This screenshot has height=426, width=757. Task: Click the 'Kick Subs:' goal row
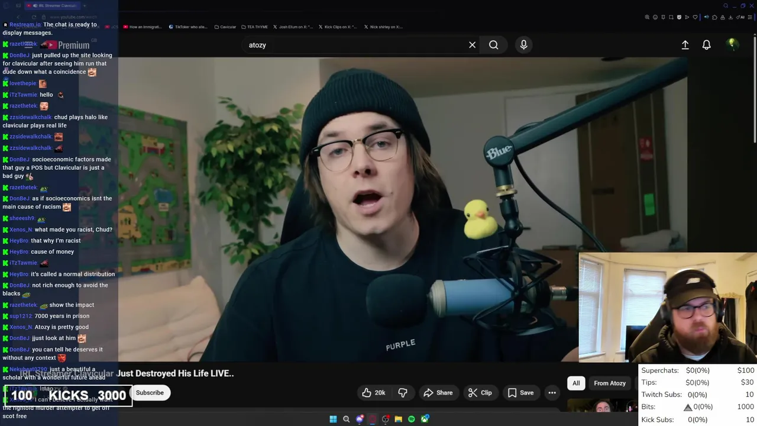(697, 419)
